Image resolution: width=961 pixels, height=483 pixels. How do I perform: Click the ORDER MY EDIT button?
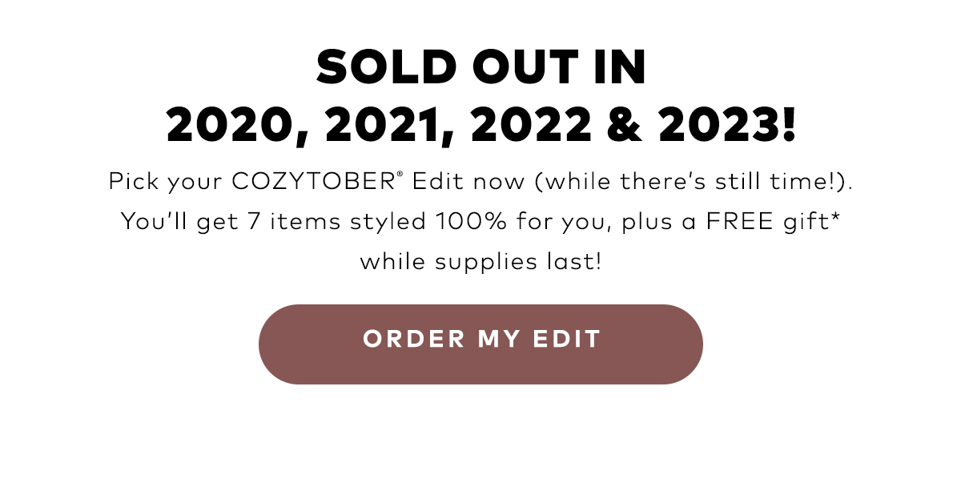point(480,344)
